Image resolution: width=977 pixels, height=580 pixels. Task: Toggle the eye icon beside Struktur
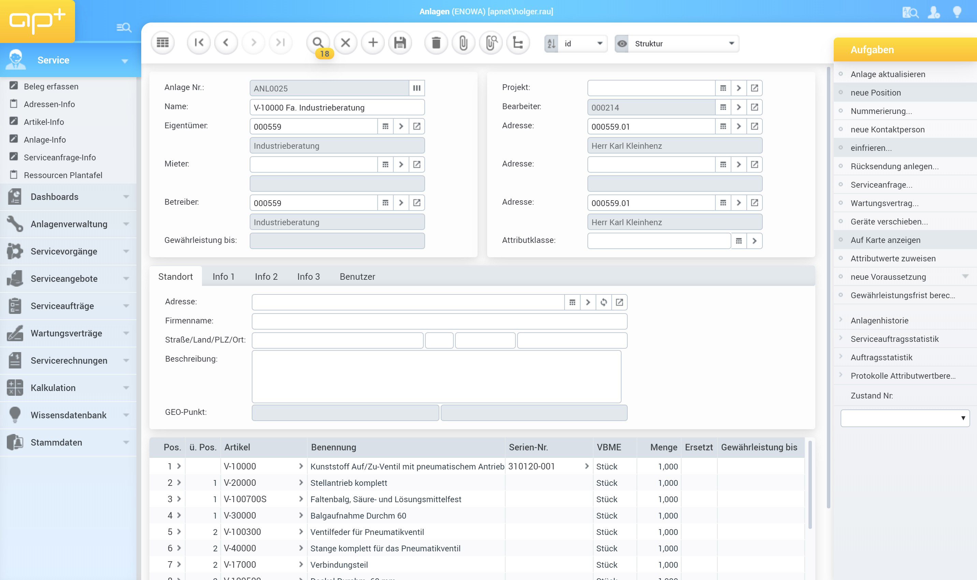pos(622,44)
